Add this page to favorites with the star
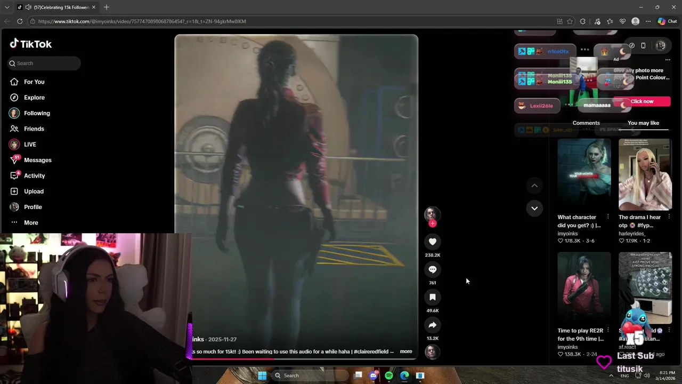Viewport: 682px width, 384px height. pos(570,21)
